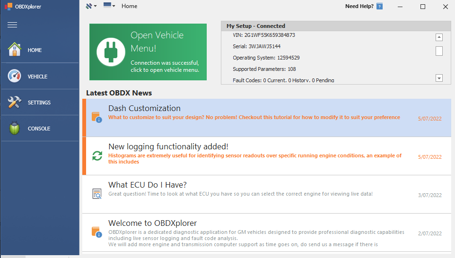Click the Open Vehicle Menu green button
The image size is (455, 258).
[x=148, y=52]
